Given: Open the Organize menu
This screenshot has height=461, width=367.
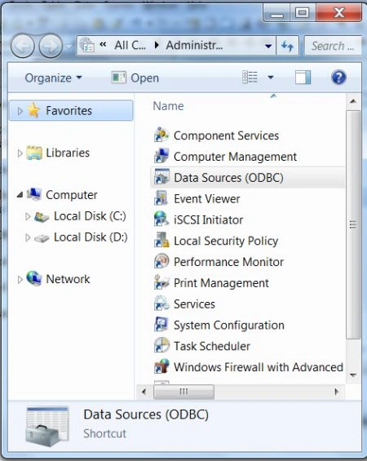Looking at the screenshot, I should click(54, 78).
